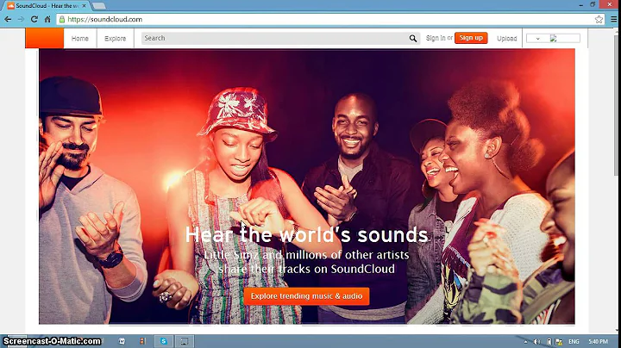Click the volume speaker tray icon
This screenshot has width=621, height=348.
tap(536, 341)
